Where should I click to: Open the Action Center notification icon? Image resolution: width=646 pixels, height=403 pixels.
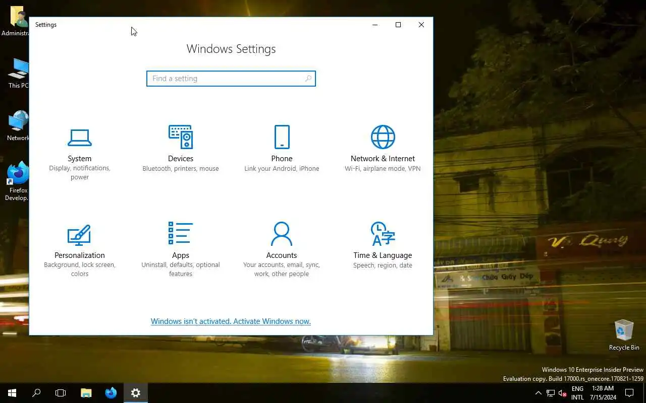pos(629,393)
